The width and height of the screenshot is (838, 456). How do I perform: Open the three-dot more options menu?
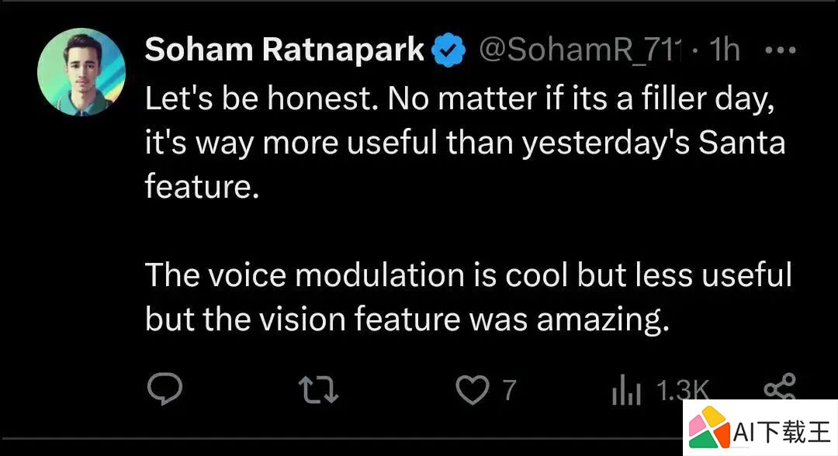781,50
